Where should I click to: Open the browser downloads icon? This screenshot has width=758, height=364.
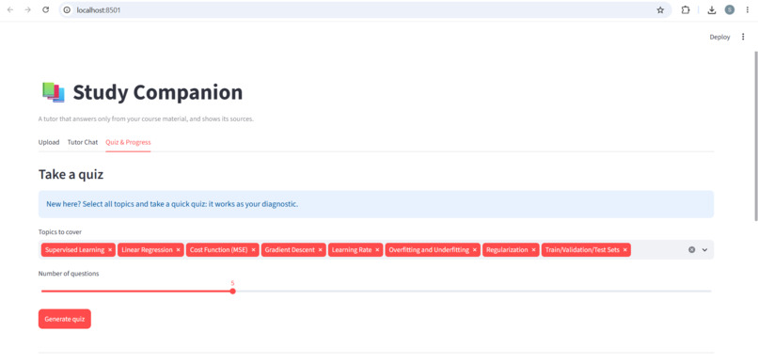tap(712, 9)
